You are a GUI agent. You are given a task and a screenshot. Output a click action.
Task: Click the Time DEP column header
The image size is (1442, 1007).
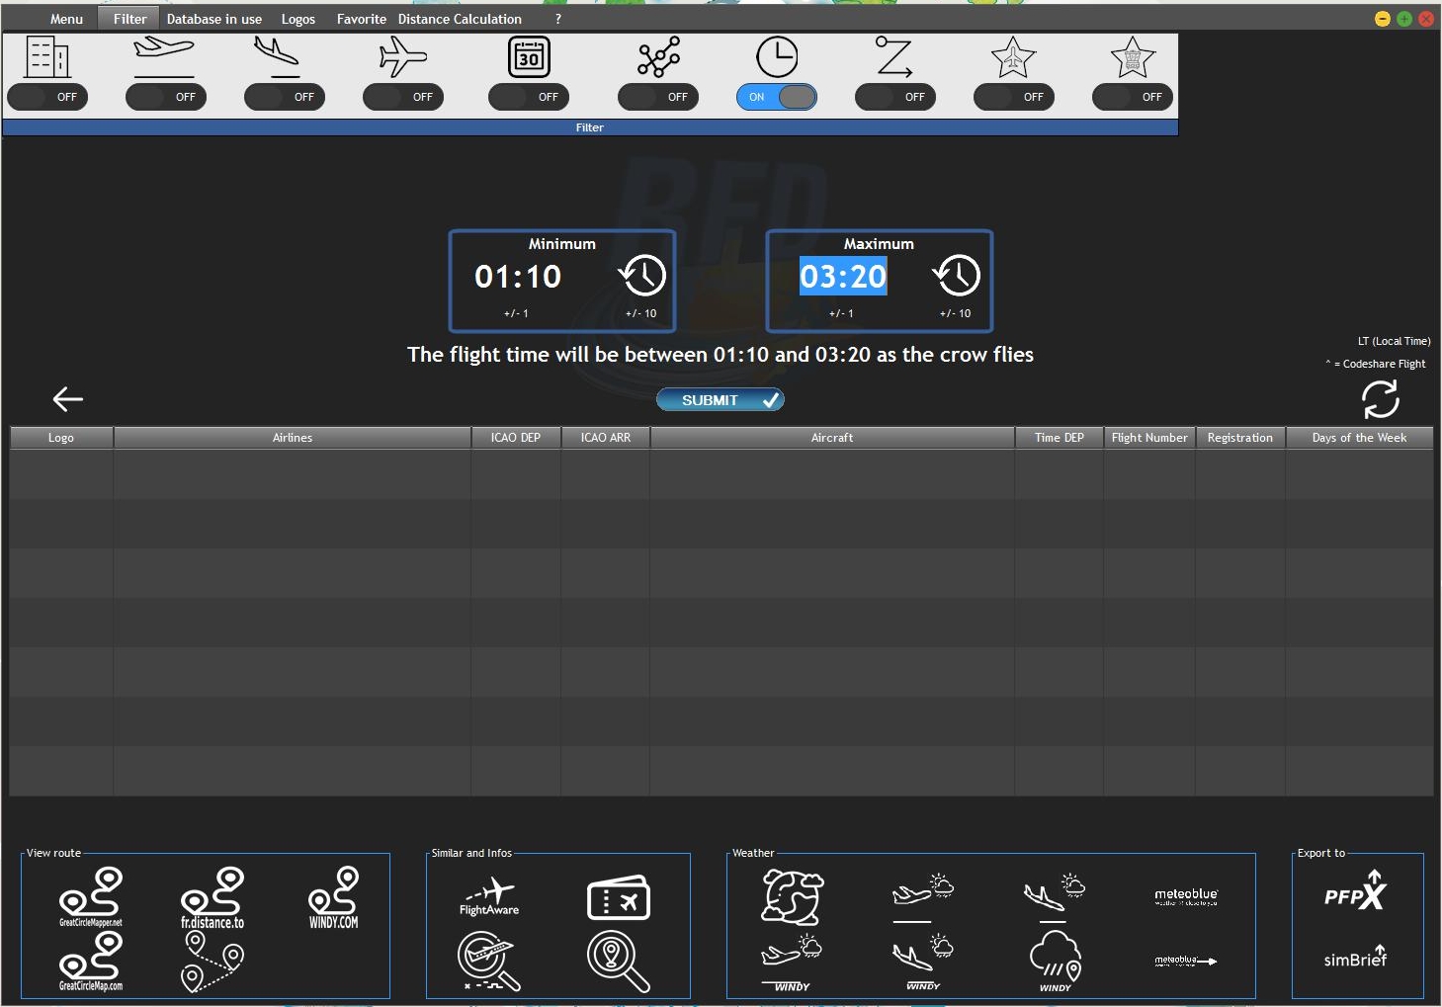[x=1060, y=438]
